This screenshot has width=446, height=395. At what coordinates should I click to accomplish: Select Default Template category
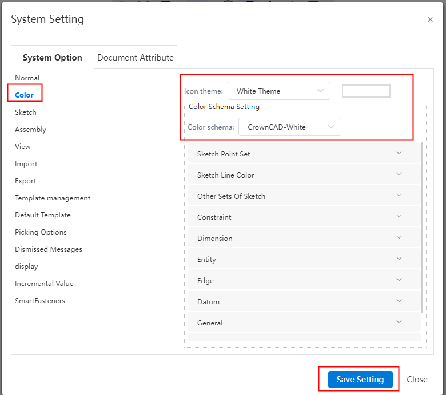click(43, 215)
